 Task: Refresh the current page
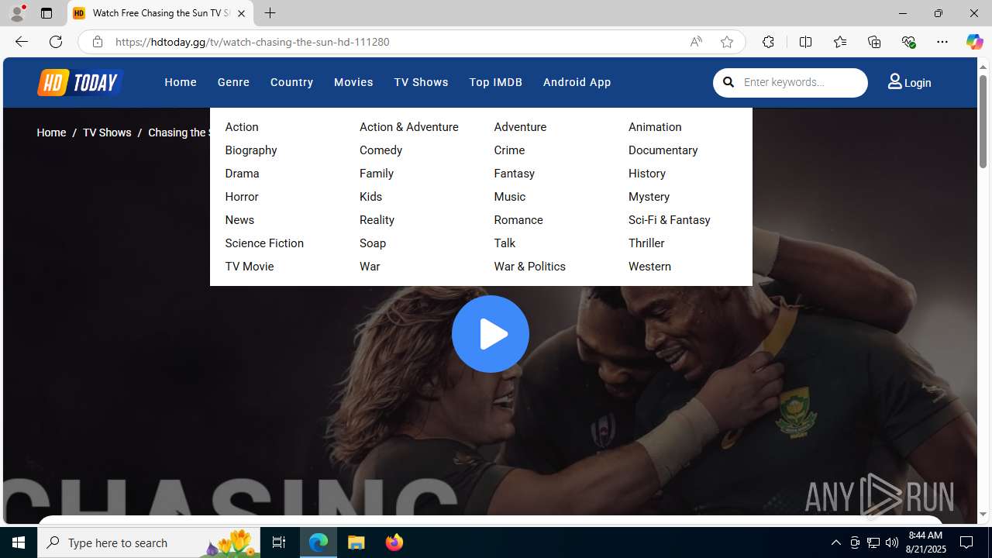pyautogui.click(x=55, y=42)
